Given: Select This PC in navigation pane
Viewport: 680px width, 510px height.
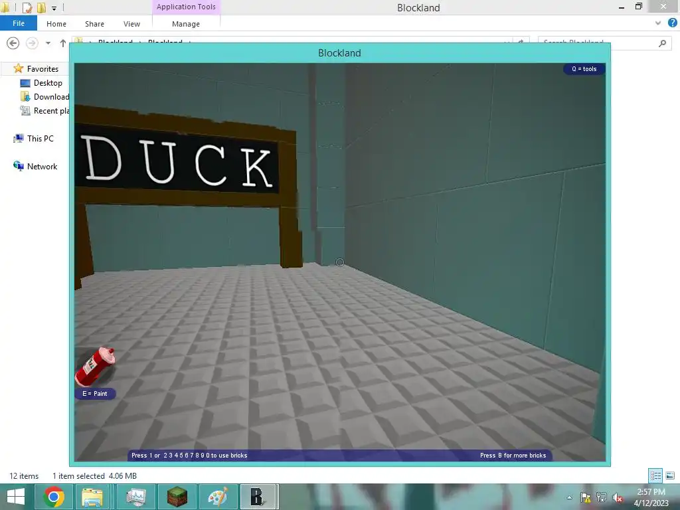Looking at the screenshot, I should (x=34, y=138).
